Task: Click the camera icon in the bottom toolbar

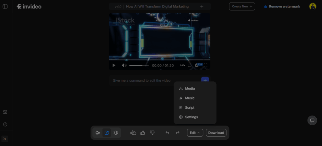Action: click(x=98, y=133)
